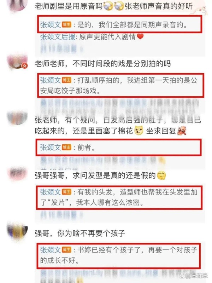Click verified badge on second commenter's avatar
This screenshot has height=283, width=212.
tap(24, 66)
